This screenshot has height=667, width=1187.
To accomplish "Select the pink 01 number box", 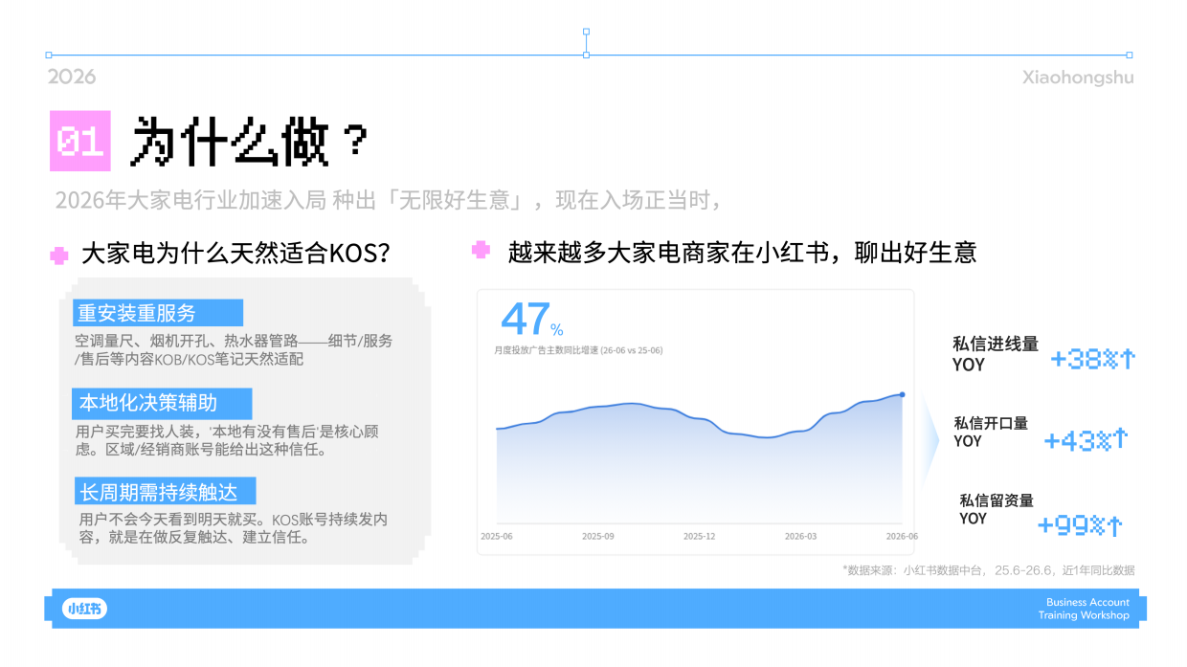I will 80,142.
